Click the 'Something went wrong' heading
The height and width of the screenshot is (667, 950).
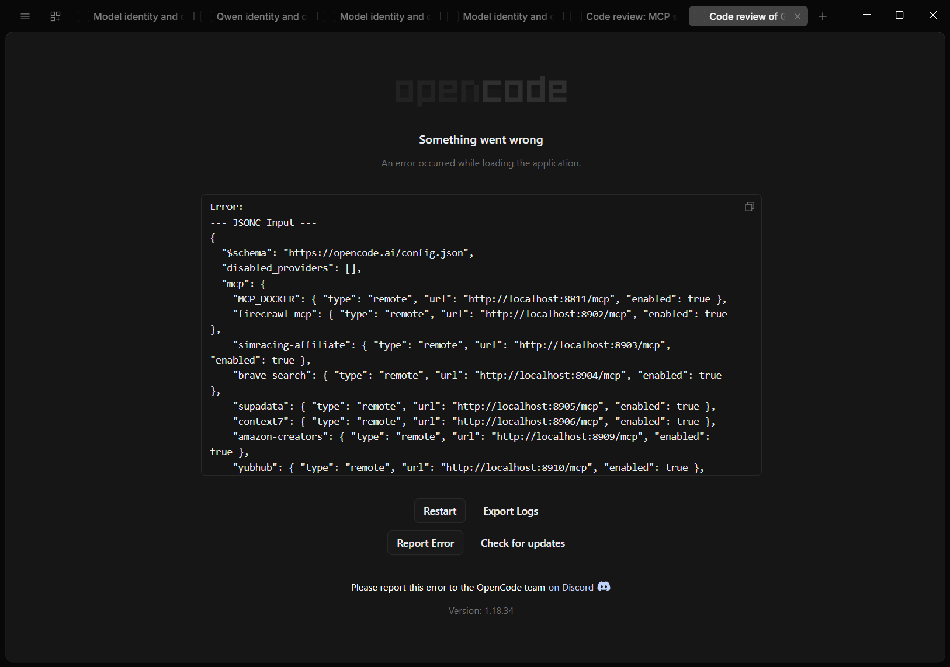(481, 139)
